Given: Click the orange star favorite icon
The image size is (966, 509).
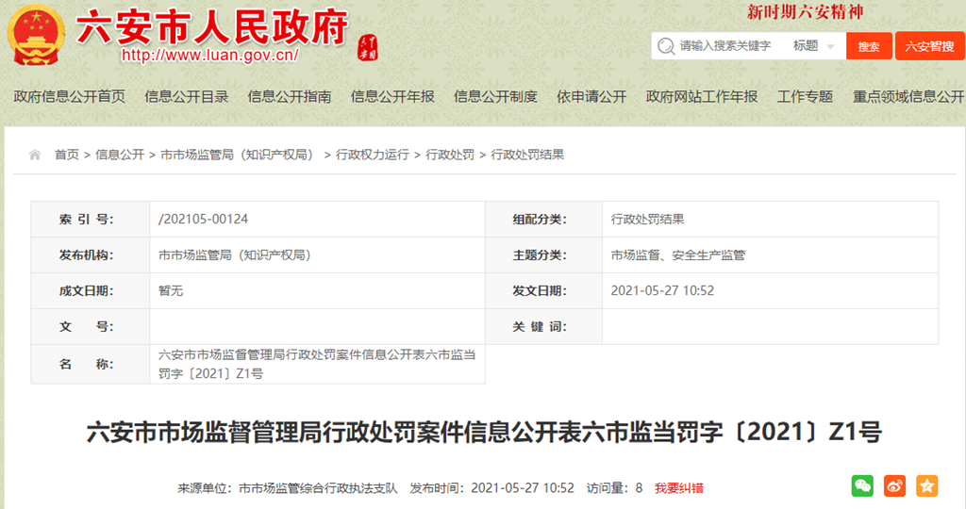Looking at the screenshot, I should [x=926, y=485].
